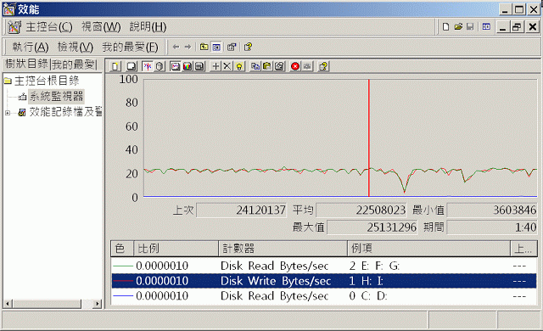Delete selected counter with X icon
The image size is (543, 331).
(x=227, y=66)
